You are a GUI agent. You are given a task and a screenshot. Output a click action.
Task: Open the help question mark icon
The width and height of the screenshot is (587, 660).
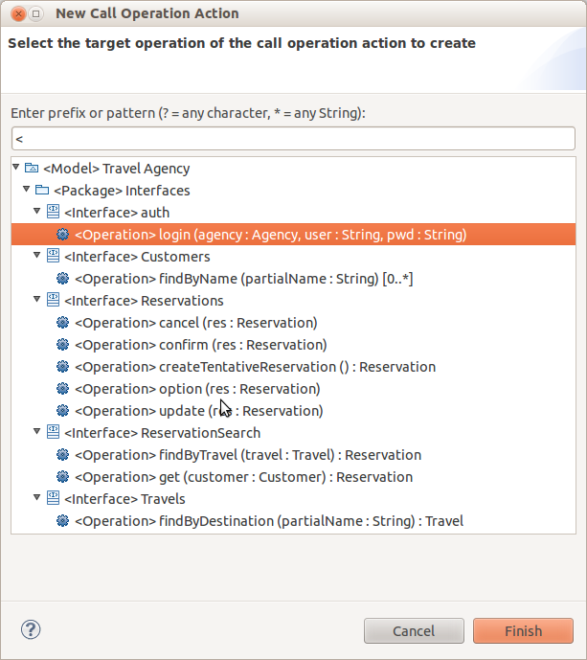pos(31,629)
